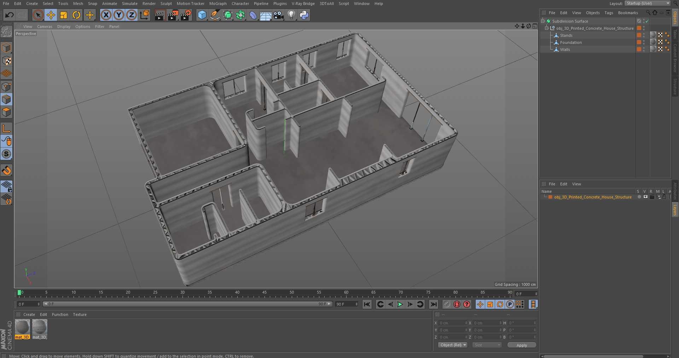Open the Sculpt menu
The height and width of the screenshot is (358, 679).
pos(166,4)
